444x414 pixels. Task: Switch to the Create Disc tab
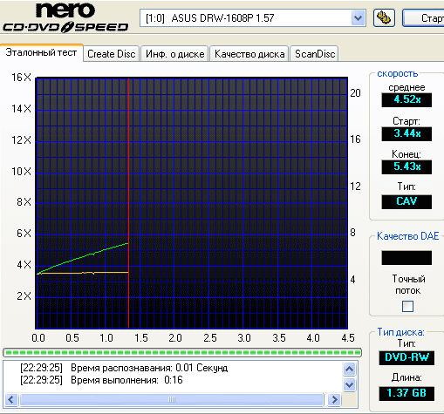112,54
